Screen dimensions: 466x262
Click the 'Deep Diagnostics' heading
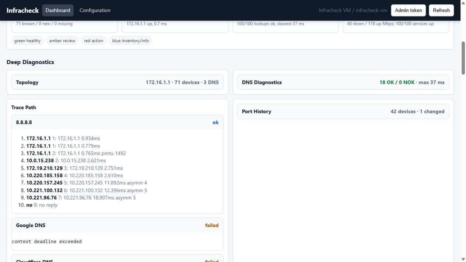click(x=30, y=62)
